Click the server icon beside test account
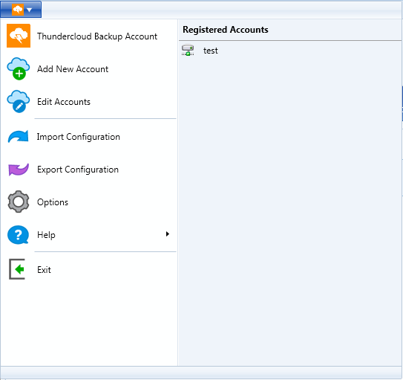Image resolution: width=403 pixels, height=380 pixels. tap(188, 50)
